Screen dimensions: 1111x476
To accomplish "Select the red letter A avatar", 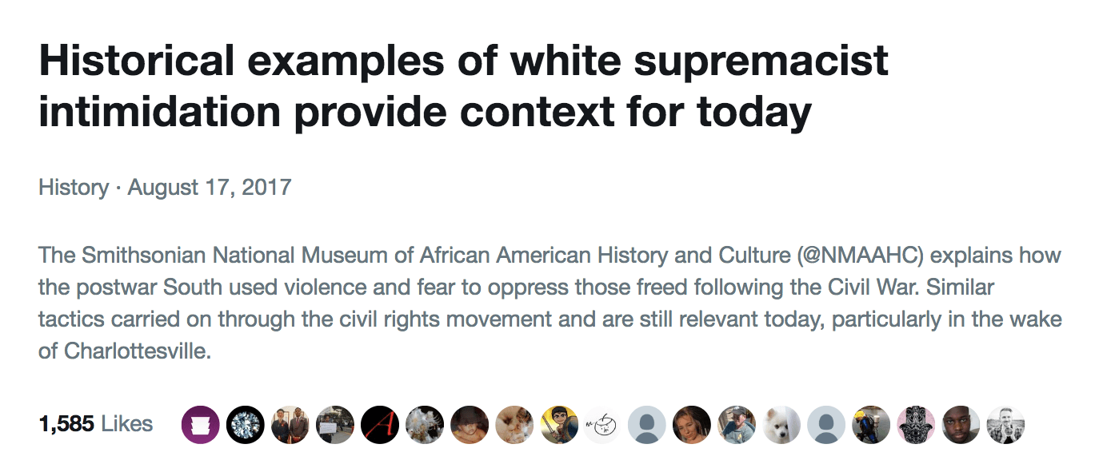I will pyautogui.click(x=379, y=425).
